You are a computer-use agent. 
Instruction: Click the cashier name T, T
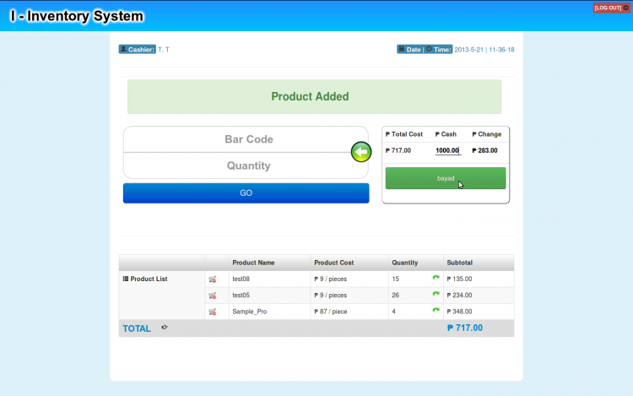[164, 50]
